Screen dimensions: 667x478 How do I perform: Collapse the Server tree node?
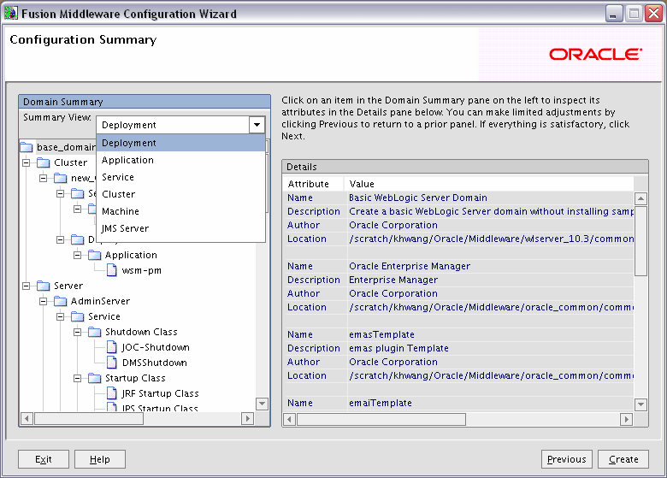coord(26,286)
